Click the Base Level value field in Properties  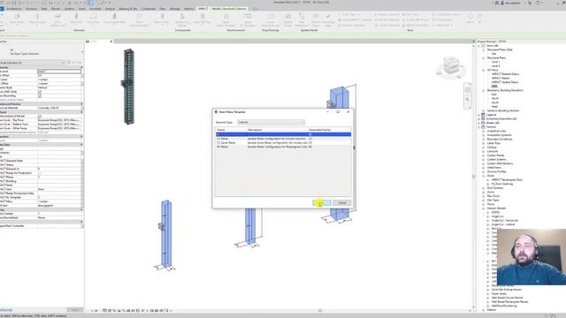tap(59, 72)
